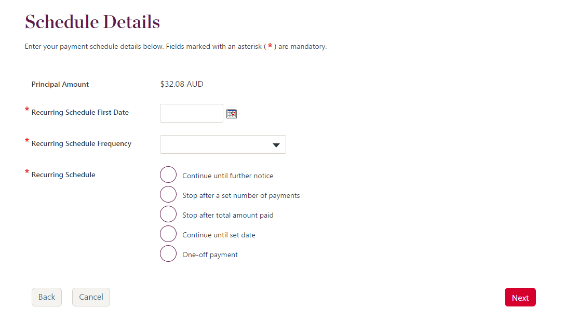The image size is (565, 321).
Task: Click the frequency dropdown arrow chevron
Action: pyautogui.click(x=276, y=144)
